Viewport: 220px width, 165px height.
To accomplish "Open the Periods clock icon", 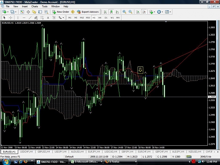I will (x=159, y=12).
